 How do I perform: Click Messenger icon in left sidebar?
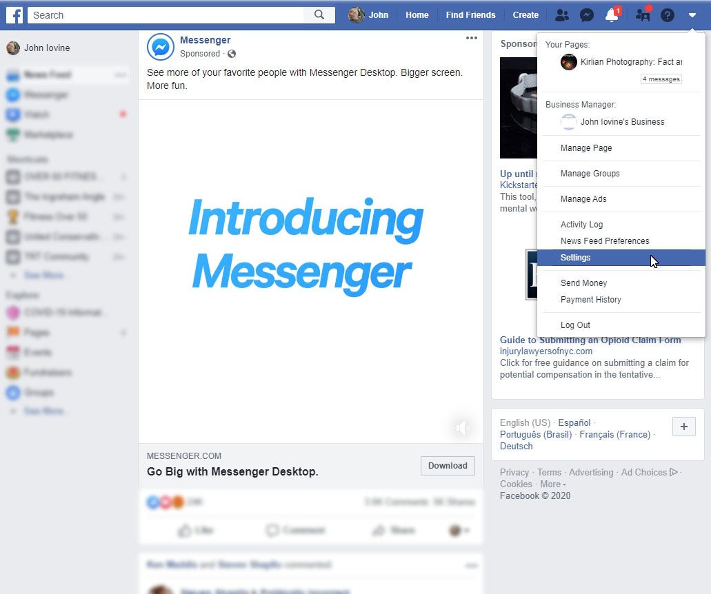[13, 94]
